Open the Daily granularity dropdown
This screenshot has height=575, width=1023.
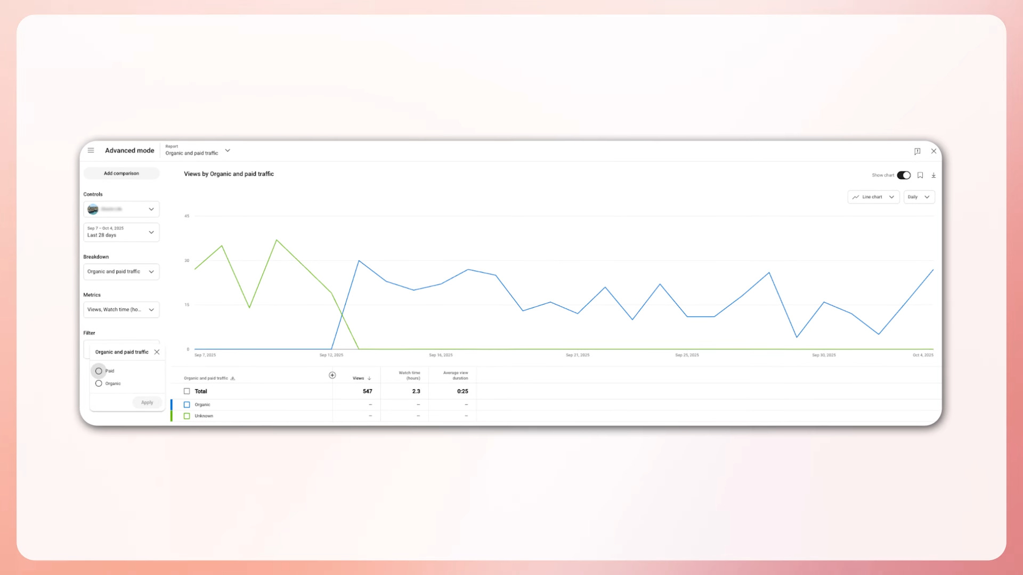pyautogui.click(x=919, y=197)
